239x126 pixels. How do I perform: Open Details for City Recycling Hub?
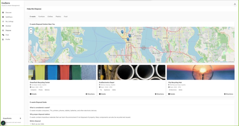(171, 94)
